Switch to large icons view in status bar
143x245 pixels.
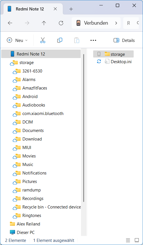[137, 240]
